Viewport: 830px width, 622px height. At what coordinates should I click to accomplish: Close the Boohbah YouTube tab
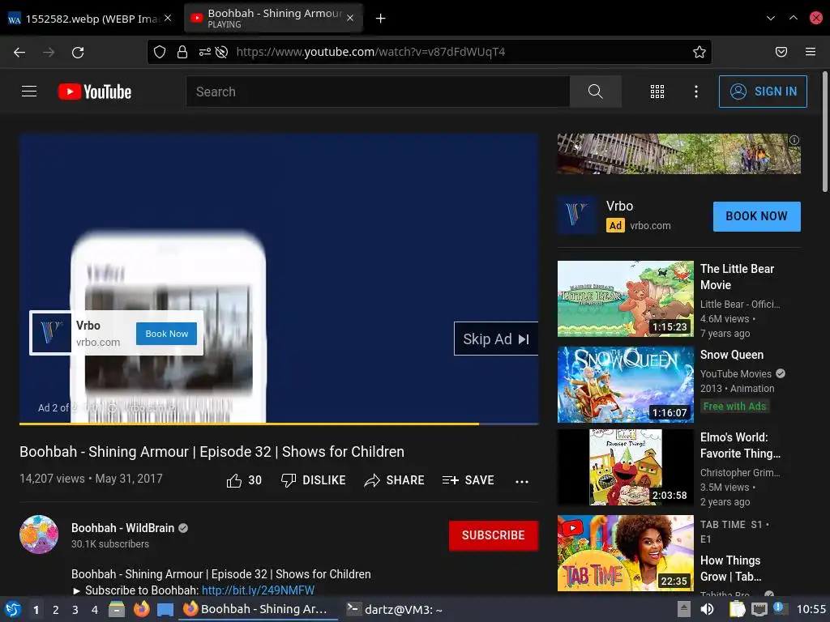pyautogui.click(x=350, y=18)
